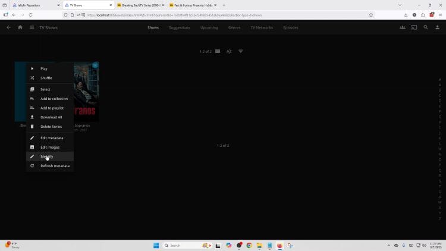The width and height of the screenshot is (446, 251).
Task: Go back with the header back arrow
Action: coord(8,27)
